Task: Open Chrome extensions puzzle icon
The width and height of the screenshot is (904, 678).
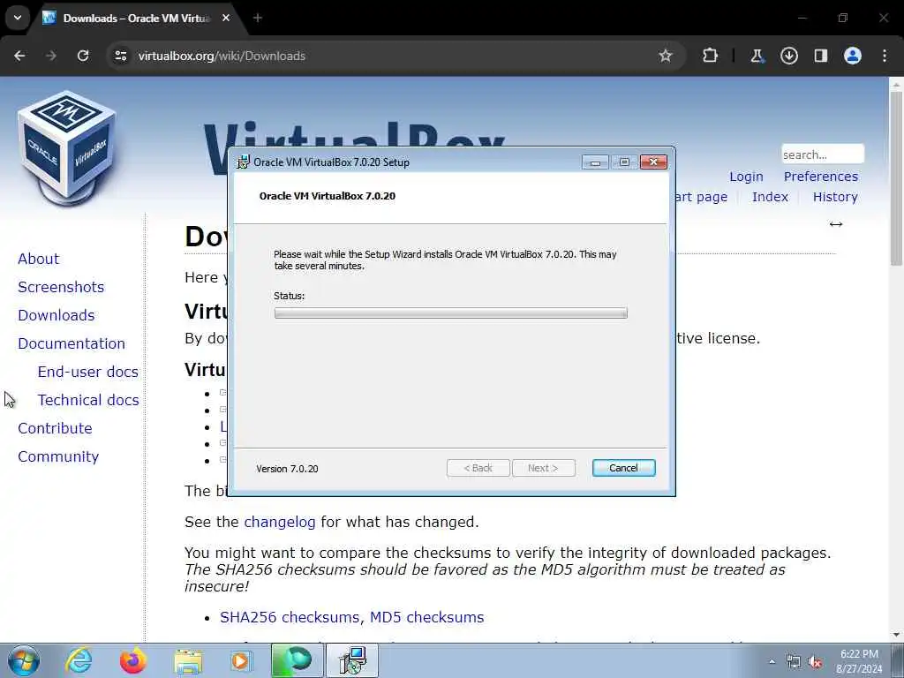Action: coord(711,56)
